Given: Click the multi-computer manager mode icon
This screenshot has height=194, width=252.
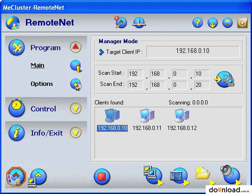Looking at the screenshot, I should tap(16, 177).
